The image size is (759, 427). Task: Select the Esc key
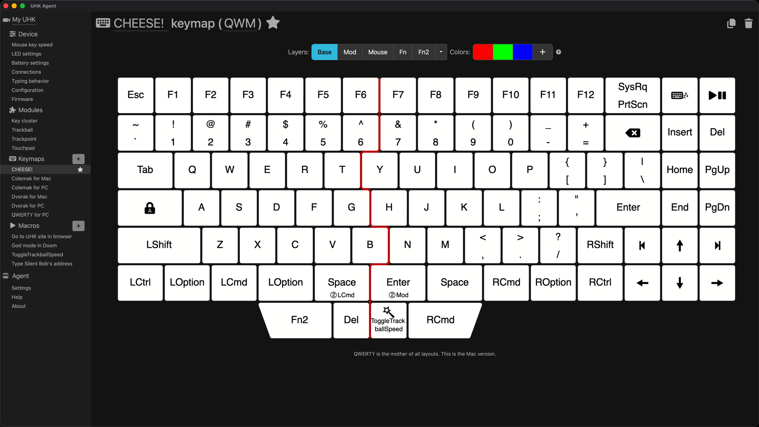[x=135, y=95]
